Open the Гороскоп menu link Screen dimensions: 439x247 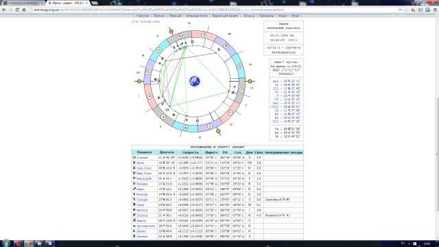tap(143, 16)
